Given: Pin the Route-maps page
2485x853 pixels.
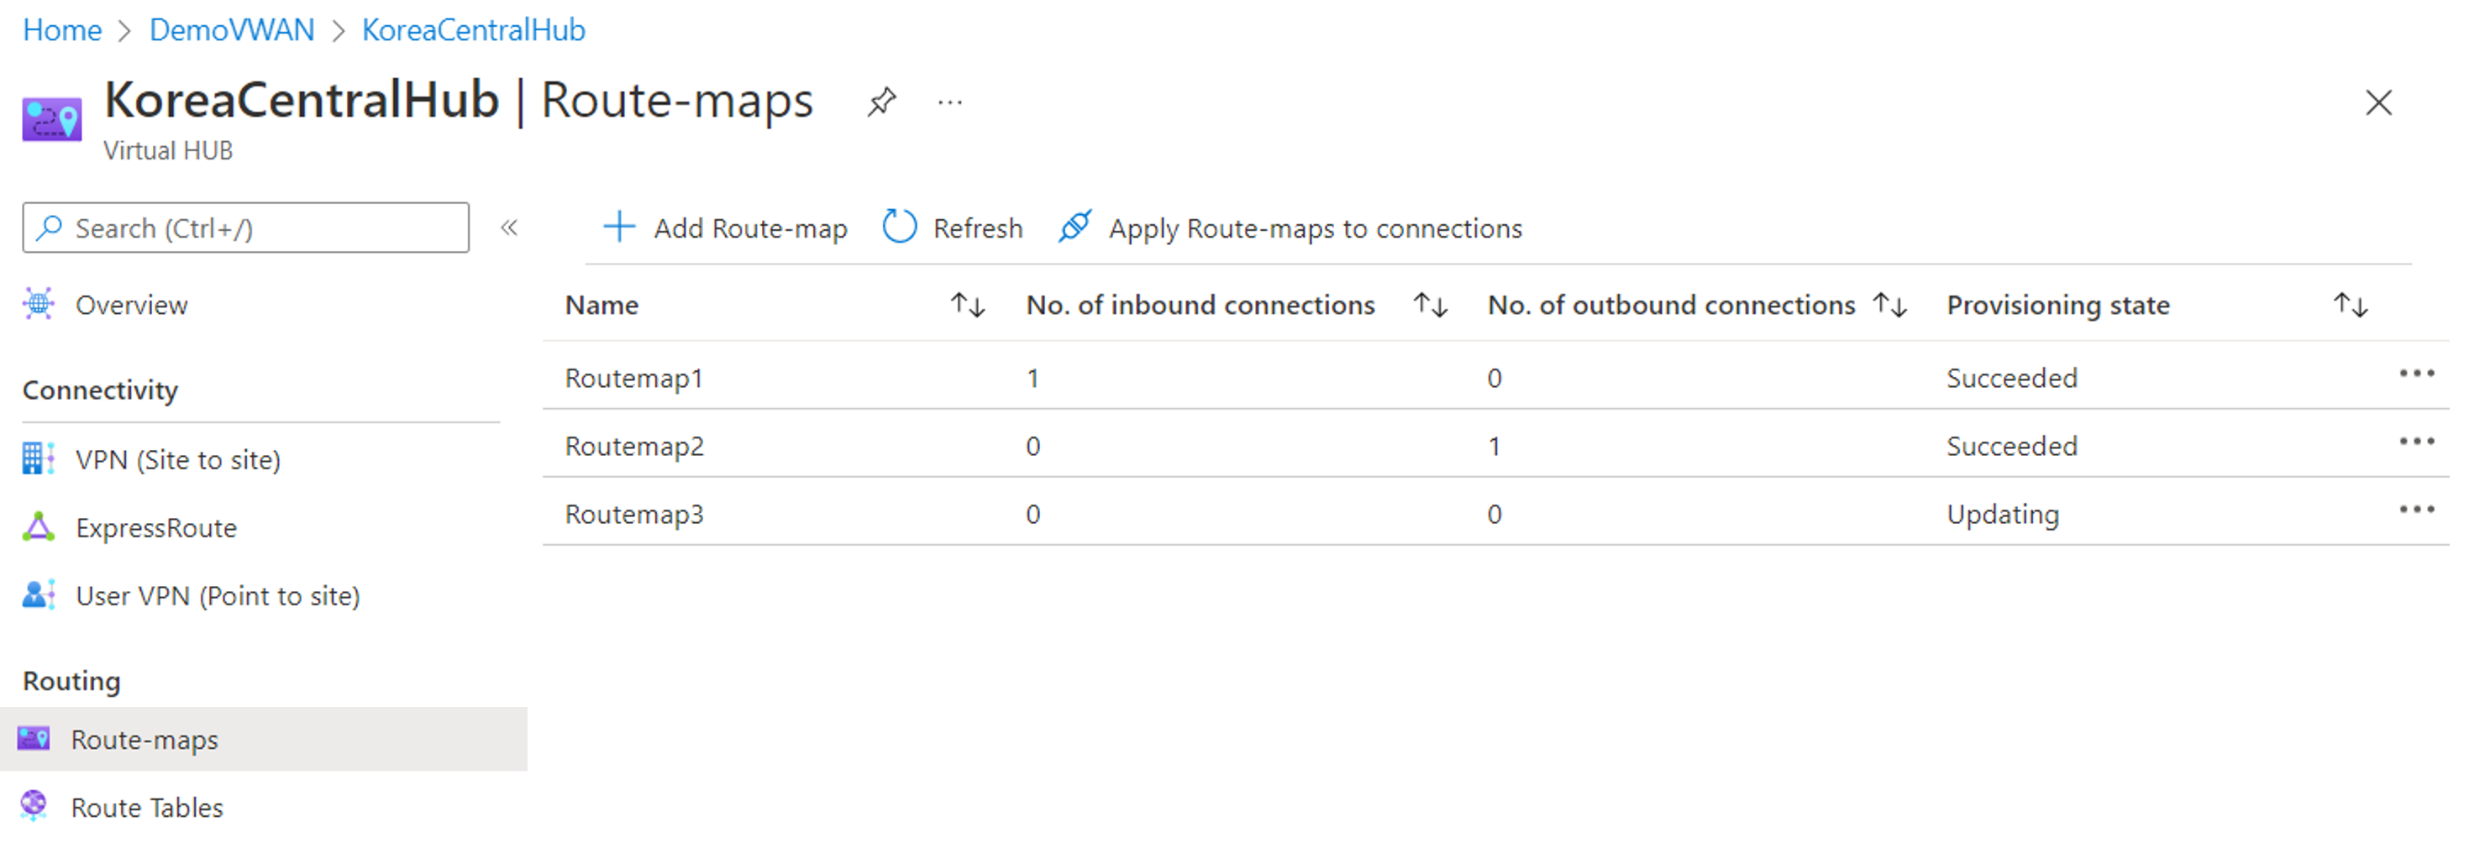Looking at the screenshot, I should coord(880,102).
